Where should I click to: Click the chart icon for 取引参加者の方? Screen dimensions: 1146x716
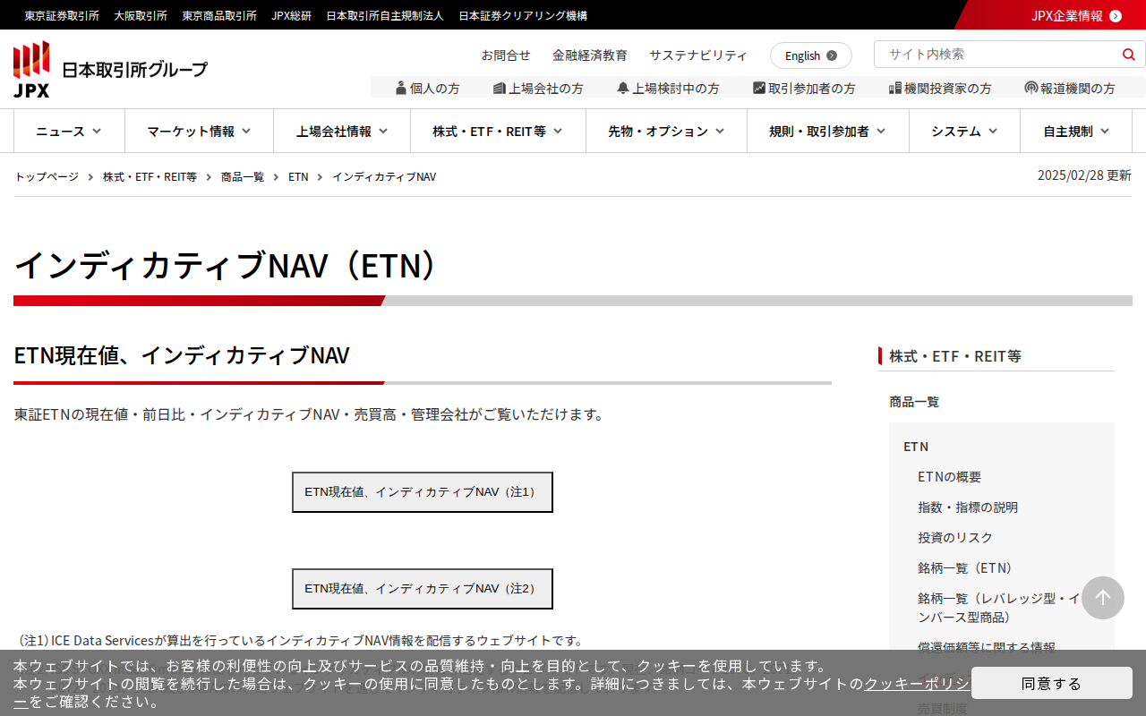(x=759, y=88)
